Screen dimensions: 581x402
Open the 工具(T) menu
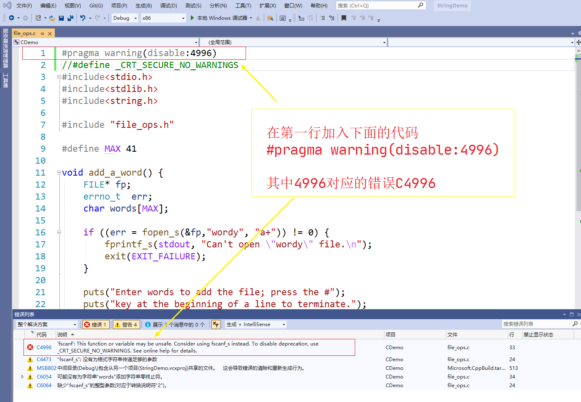click(243, 5)
